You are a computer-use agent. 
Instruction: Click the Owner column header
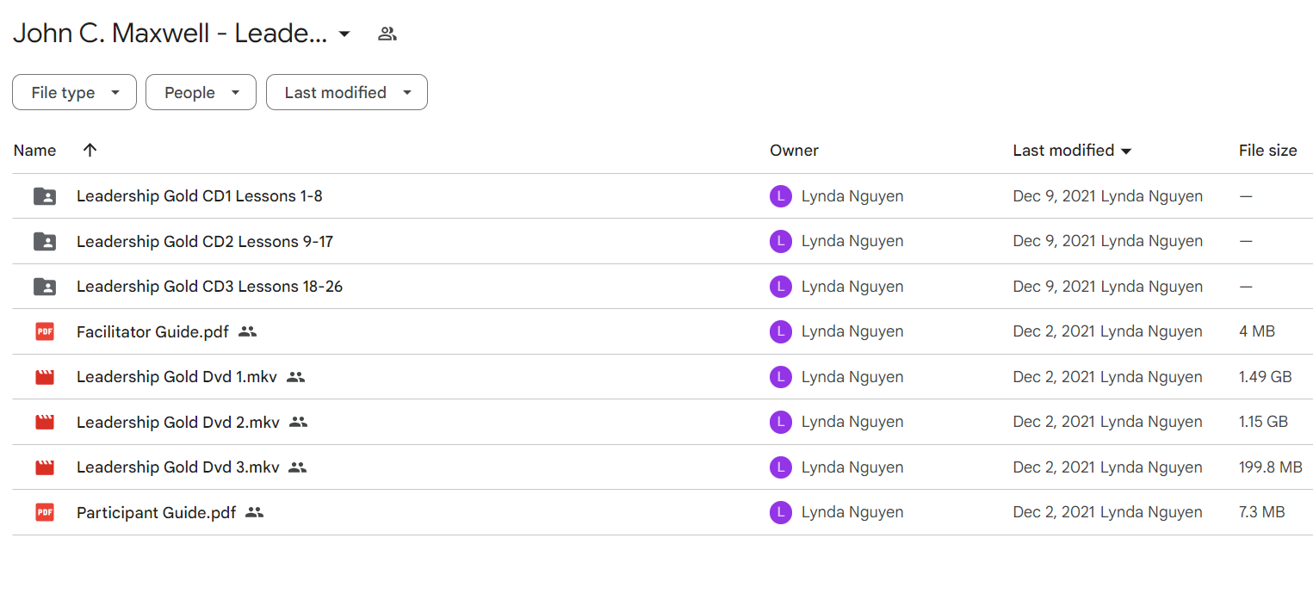[794, 150]
